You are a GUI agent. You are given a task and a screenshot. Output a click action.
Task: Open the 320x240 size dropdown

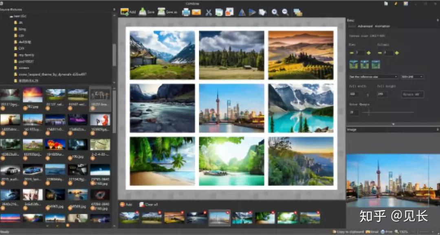pos(412,77)
